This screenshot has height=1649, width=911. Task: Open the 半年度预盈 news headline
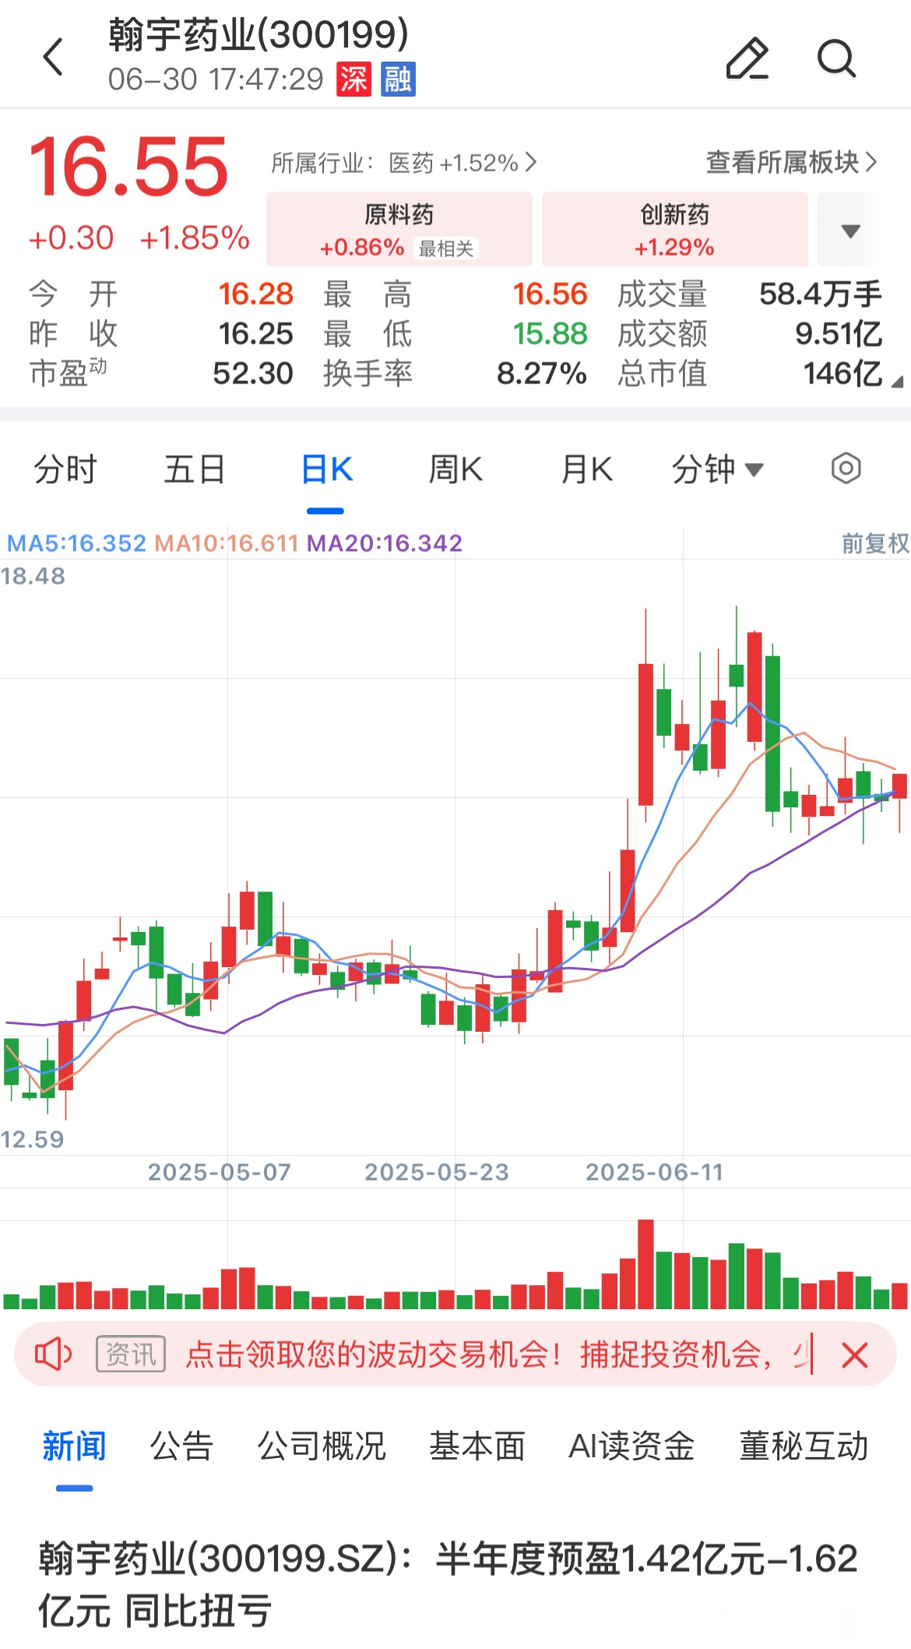tap(448, 1584)
